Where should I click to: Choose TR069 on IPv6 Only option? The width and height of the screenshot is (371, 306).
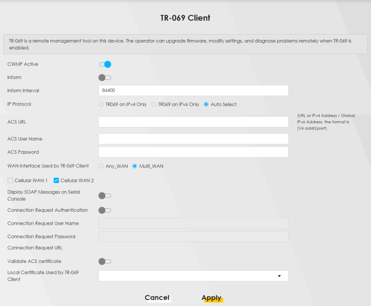click(x=153, y=105)
